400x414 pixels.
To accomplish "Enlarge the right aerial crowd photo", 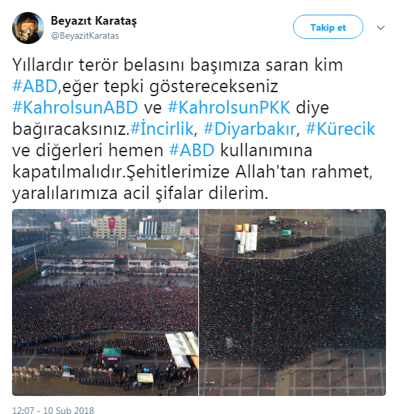I will (292, 302).
